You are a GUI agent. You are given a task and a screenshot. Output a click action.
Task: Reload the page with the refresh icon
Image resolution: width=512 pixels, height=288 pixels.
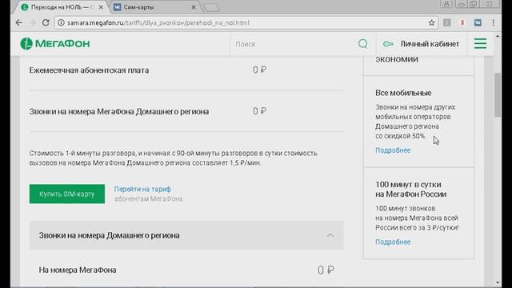(x=46, y=22)
